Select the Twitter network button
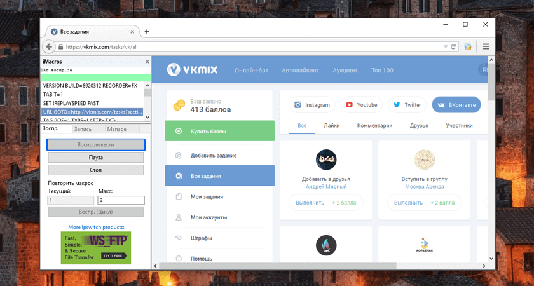534x286 pixels. click(407, 104)
